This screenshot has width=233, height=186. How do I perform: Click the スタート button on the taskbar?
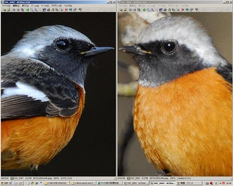6,183
